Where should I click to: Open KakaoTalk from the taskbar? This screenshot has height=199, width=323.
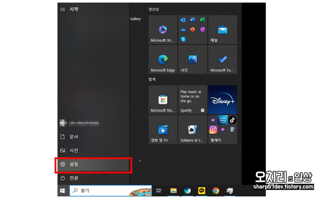[202, 191]
